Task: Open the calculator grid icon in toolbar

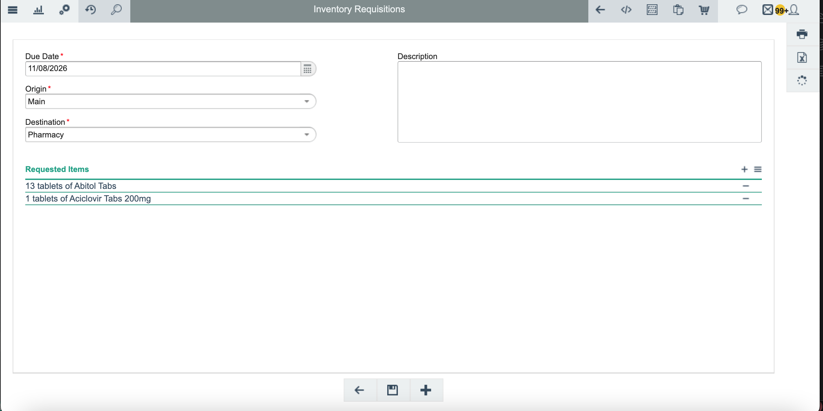Action: (652, 10)
